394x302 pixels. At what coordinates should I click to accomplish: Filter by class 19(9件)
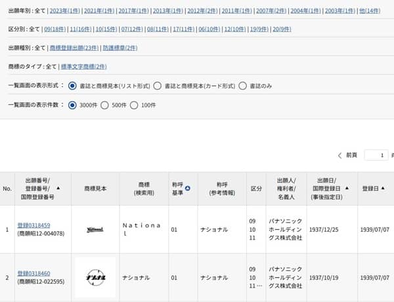(259, 29)
